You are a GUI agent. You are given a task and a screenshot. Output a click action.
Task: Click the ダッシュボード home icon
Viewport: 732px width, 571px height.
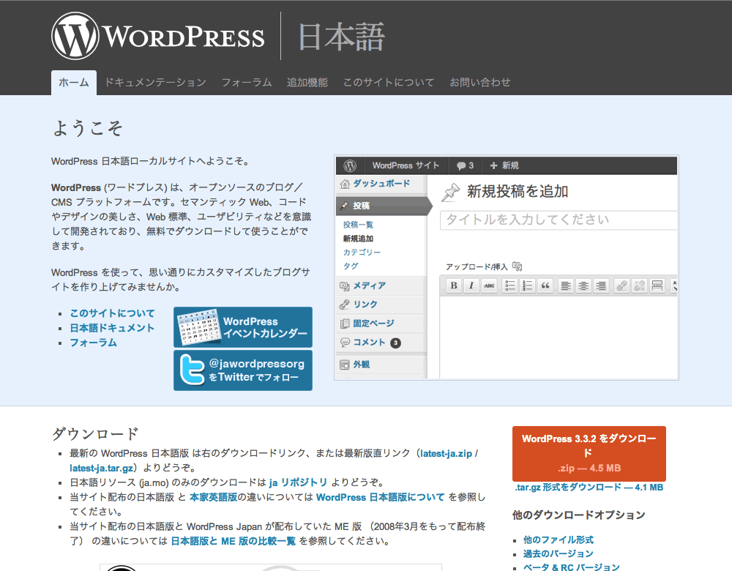click(345, 184)
